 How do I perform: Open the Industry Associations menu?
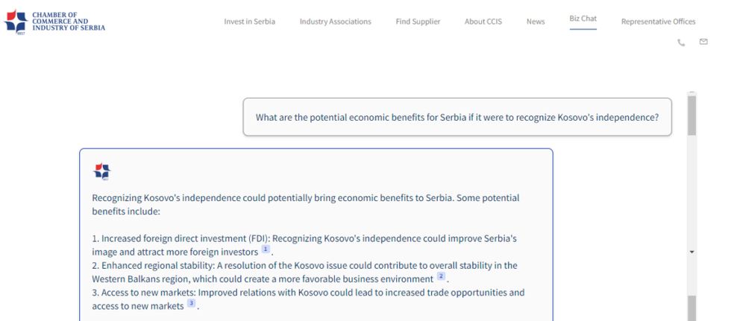[x=335, y=22]
